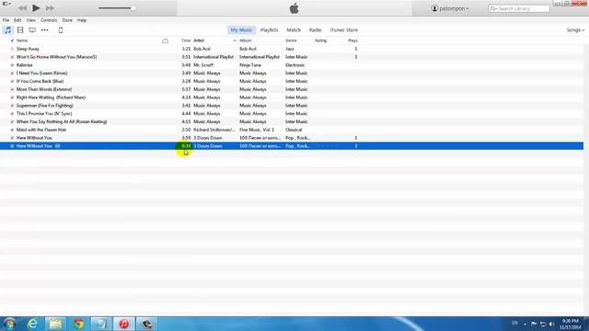Open the search magnifier options
The height and width of the screenshot is (331, 589).
[x=493, y=8]
